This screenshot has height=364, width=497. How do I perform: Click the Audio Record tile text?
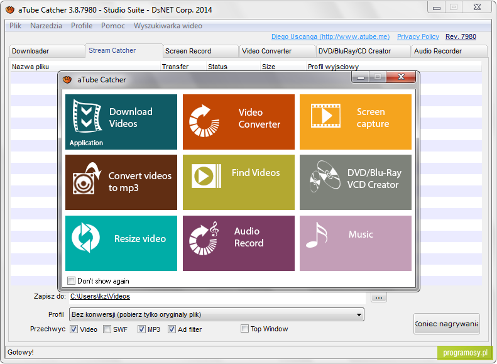[x=249, y=237]
